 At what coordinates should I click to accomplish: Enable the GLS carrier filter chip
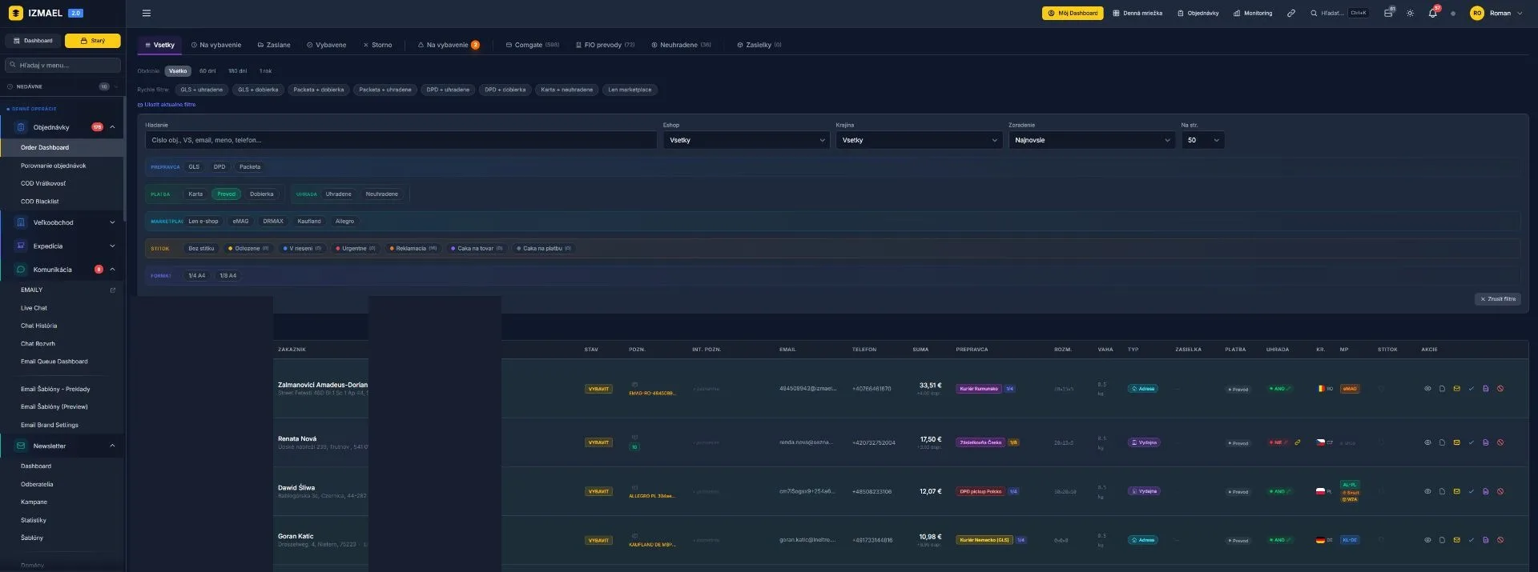(194, 167)
